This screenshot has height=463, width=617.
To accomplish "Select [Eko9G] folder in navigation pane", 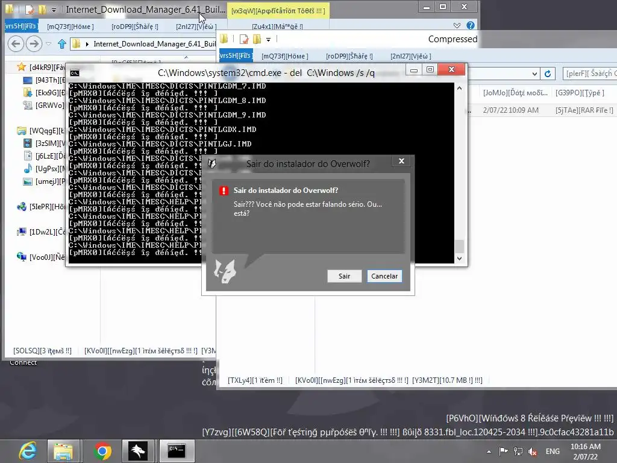I will (44, 92).
